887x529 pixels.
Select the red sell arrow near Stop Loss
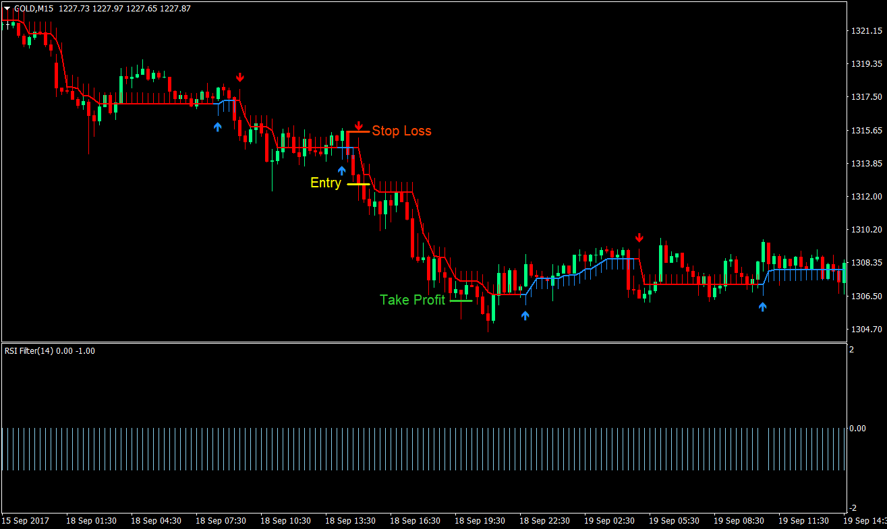tap(358, 125)
